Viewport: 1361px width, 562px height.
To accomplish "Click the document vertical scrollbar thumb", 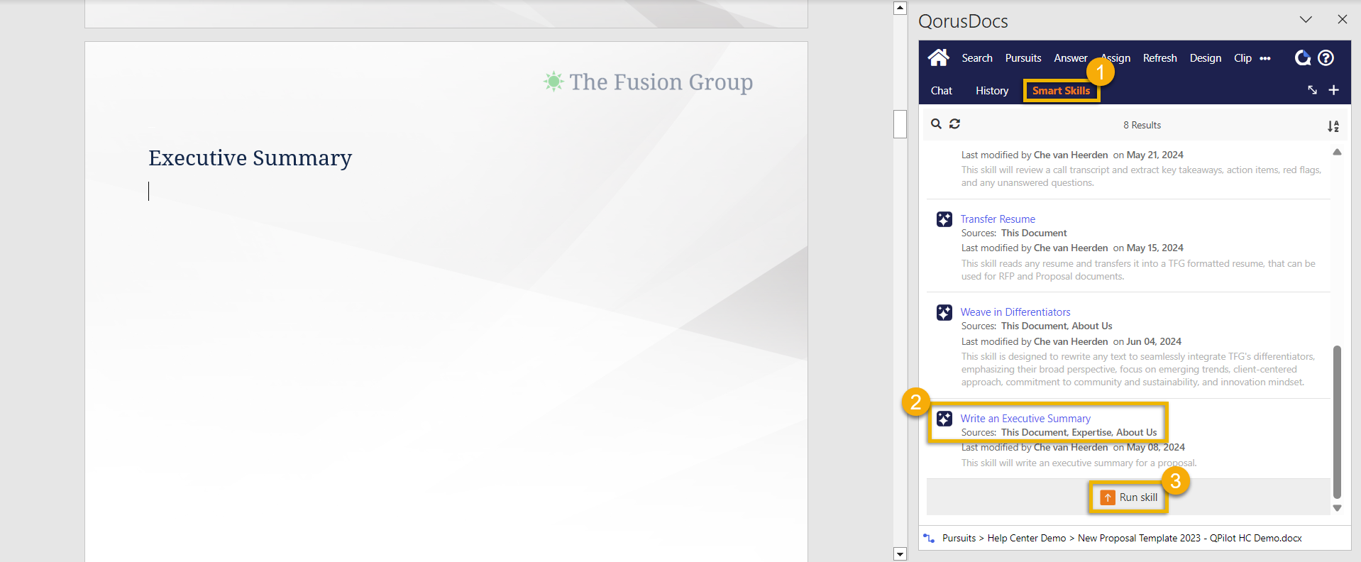I will (x=900, y=124).
